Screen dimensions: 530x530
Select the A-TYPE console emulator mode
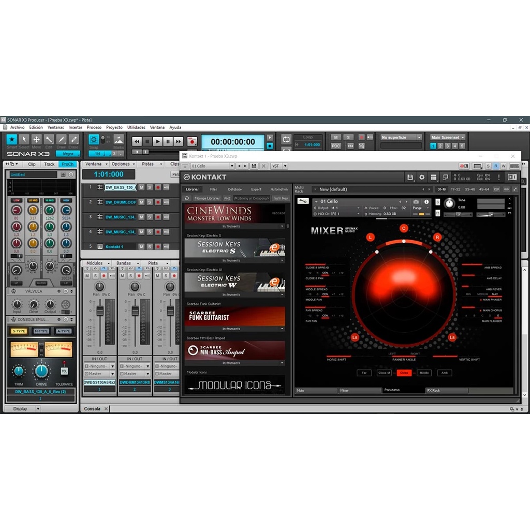(64, 331)
